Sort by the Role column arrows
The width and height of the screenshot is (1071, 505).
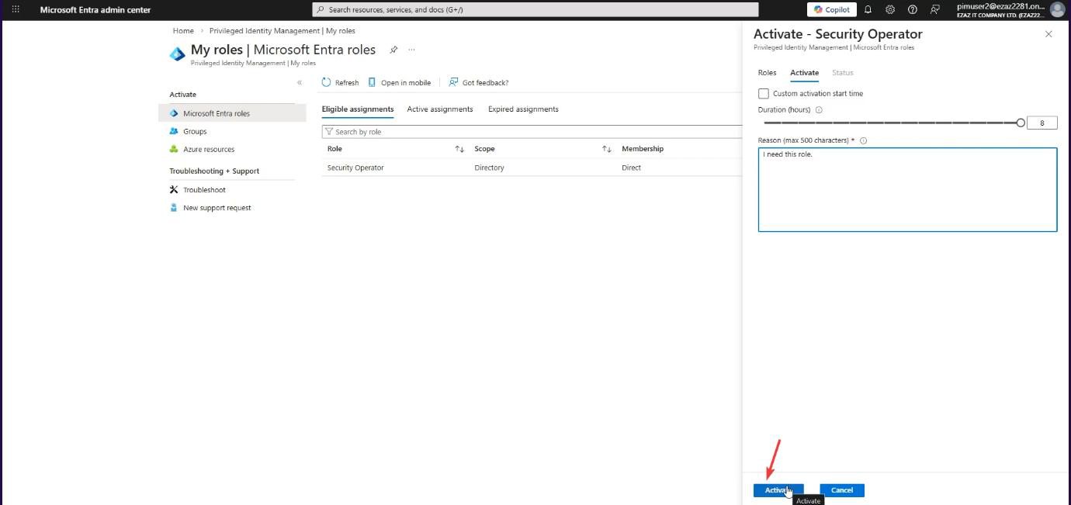pos(459,149)
